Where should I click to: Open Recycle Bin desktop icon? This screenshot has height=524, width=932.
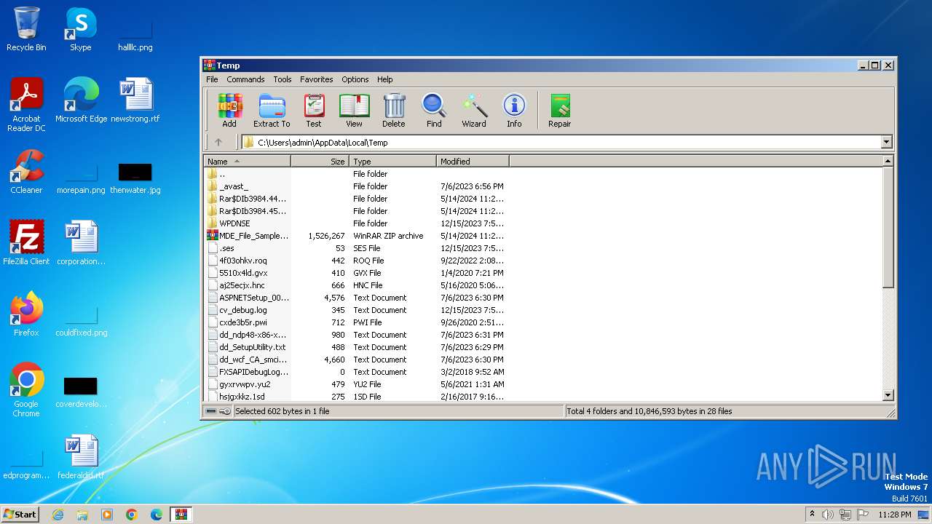(x=26, y=30)
